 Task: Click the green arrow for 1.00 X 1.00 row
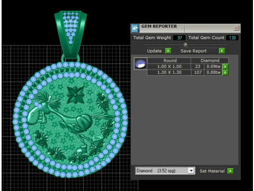[x=225, y=66]
